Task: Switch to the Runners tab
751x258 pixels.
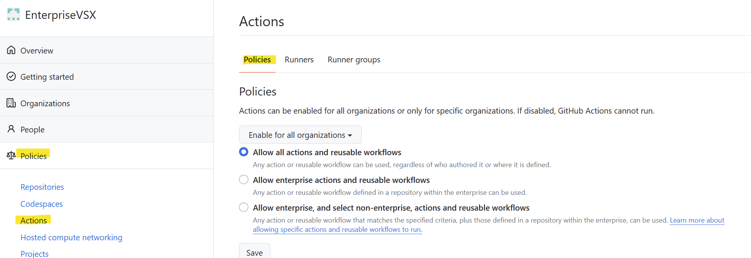Action: click(x=299, y=60)
